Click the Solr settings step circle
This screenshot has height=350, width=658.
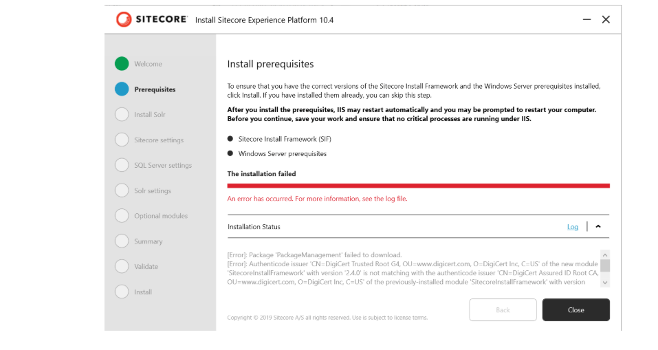point(122,190)
